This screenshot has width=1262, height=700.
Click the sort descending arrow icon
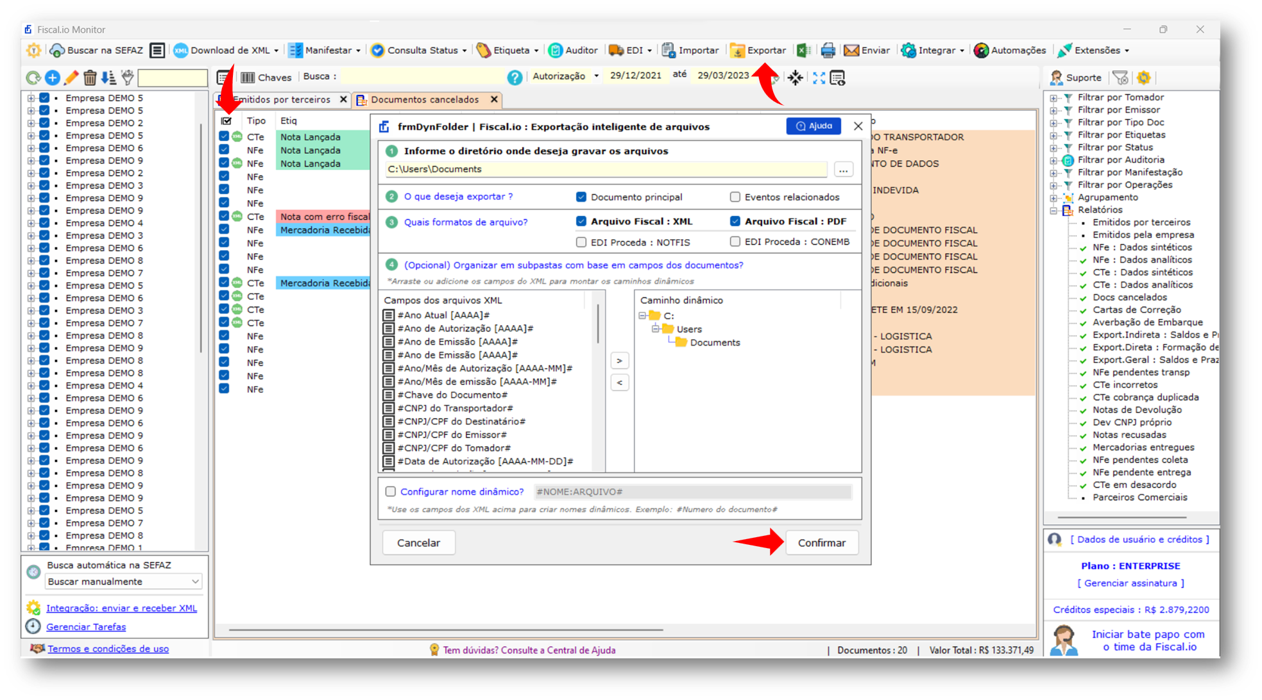click(109, 78)
